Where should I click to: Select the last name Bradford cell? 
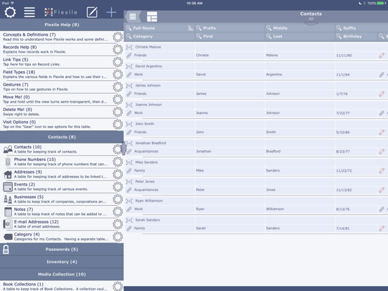299,151
